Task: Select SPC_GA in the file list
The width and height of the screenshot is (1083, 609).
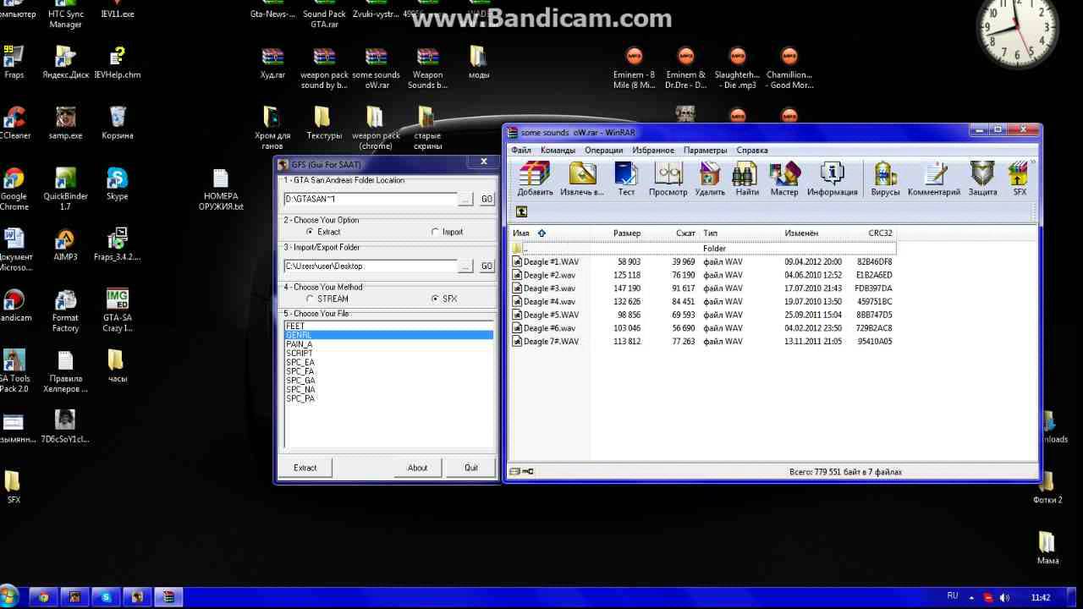Action: click(388, 381)
